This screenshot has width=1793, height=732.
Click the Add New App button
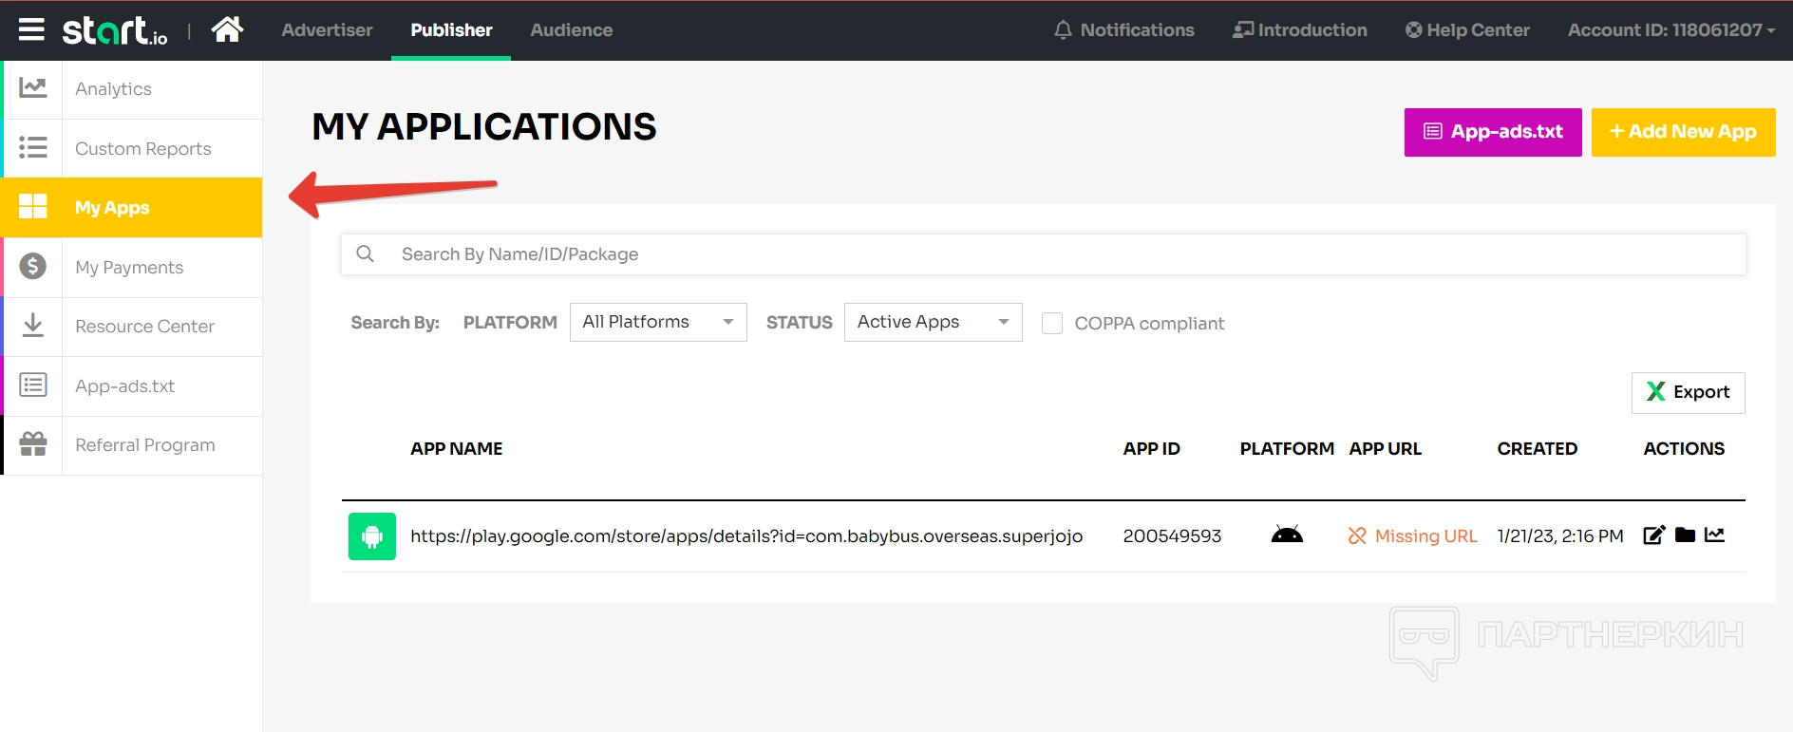pyautogui.click(x=1683, y=132)
